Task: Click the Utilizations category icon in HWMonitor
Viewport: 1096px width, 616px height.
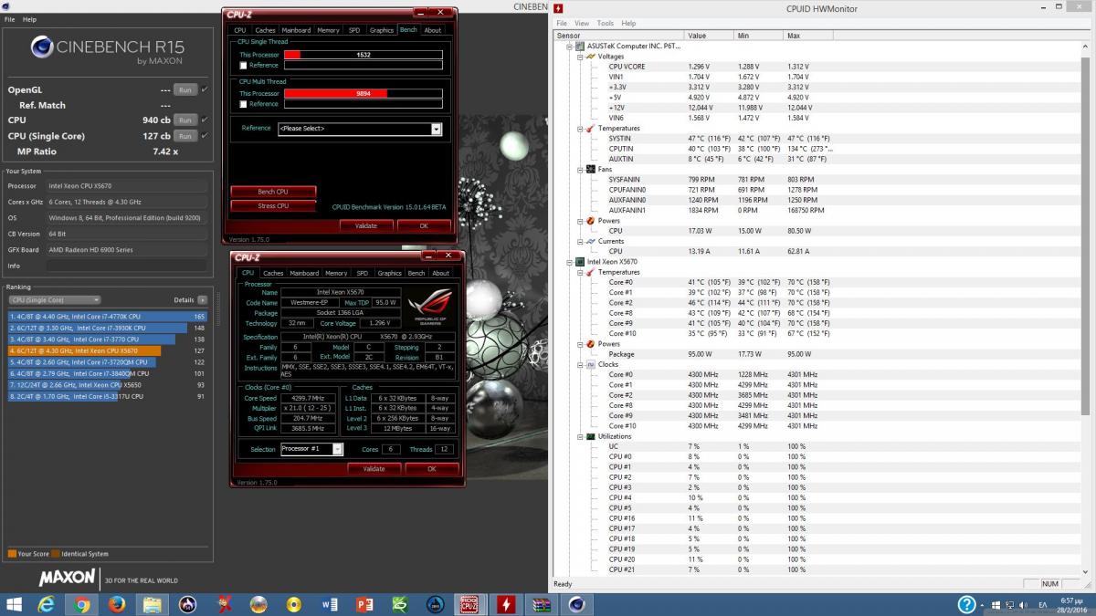Action: click(590, 436)
